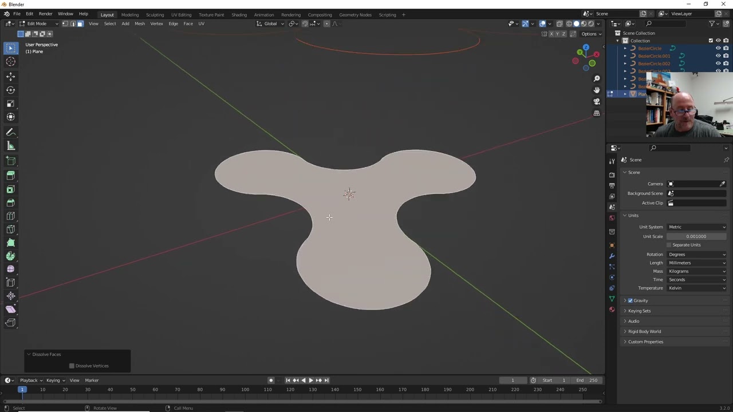Click the Pan view hand icon
Viewport: 733px width, 412px height.
coord(597,90)
